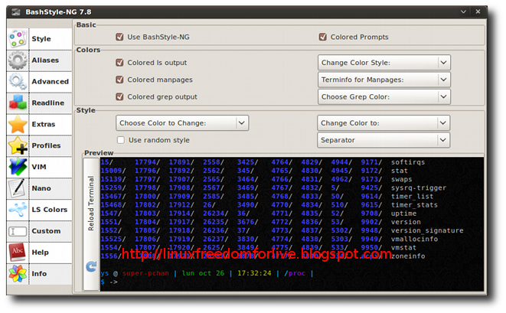506x313 pixels.
Task: Click the Extras orange star icon
Action: tap(18, 124)
